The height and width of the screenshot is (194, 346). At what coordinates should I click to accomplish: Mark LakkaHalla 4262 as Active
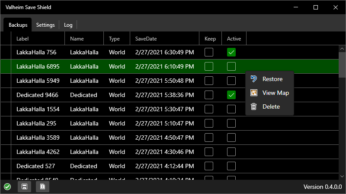point(231,152)
